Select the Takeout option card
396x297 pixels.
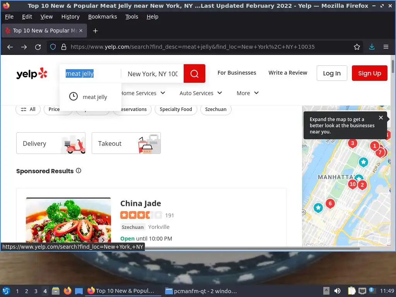[x=126, y=143]
